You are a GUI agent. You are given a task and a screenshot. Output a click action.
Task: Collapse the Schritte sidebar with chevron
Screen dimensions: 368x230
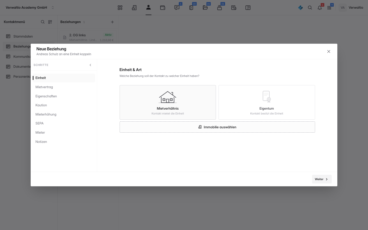[x=90, y=65]
